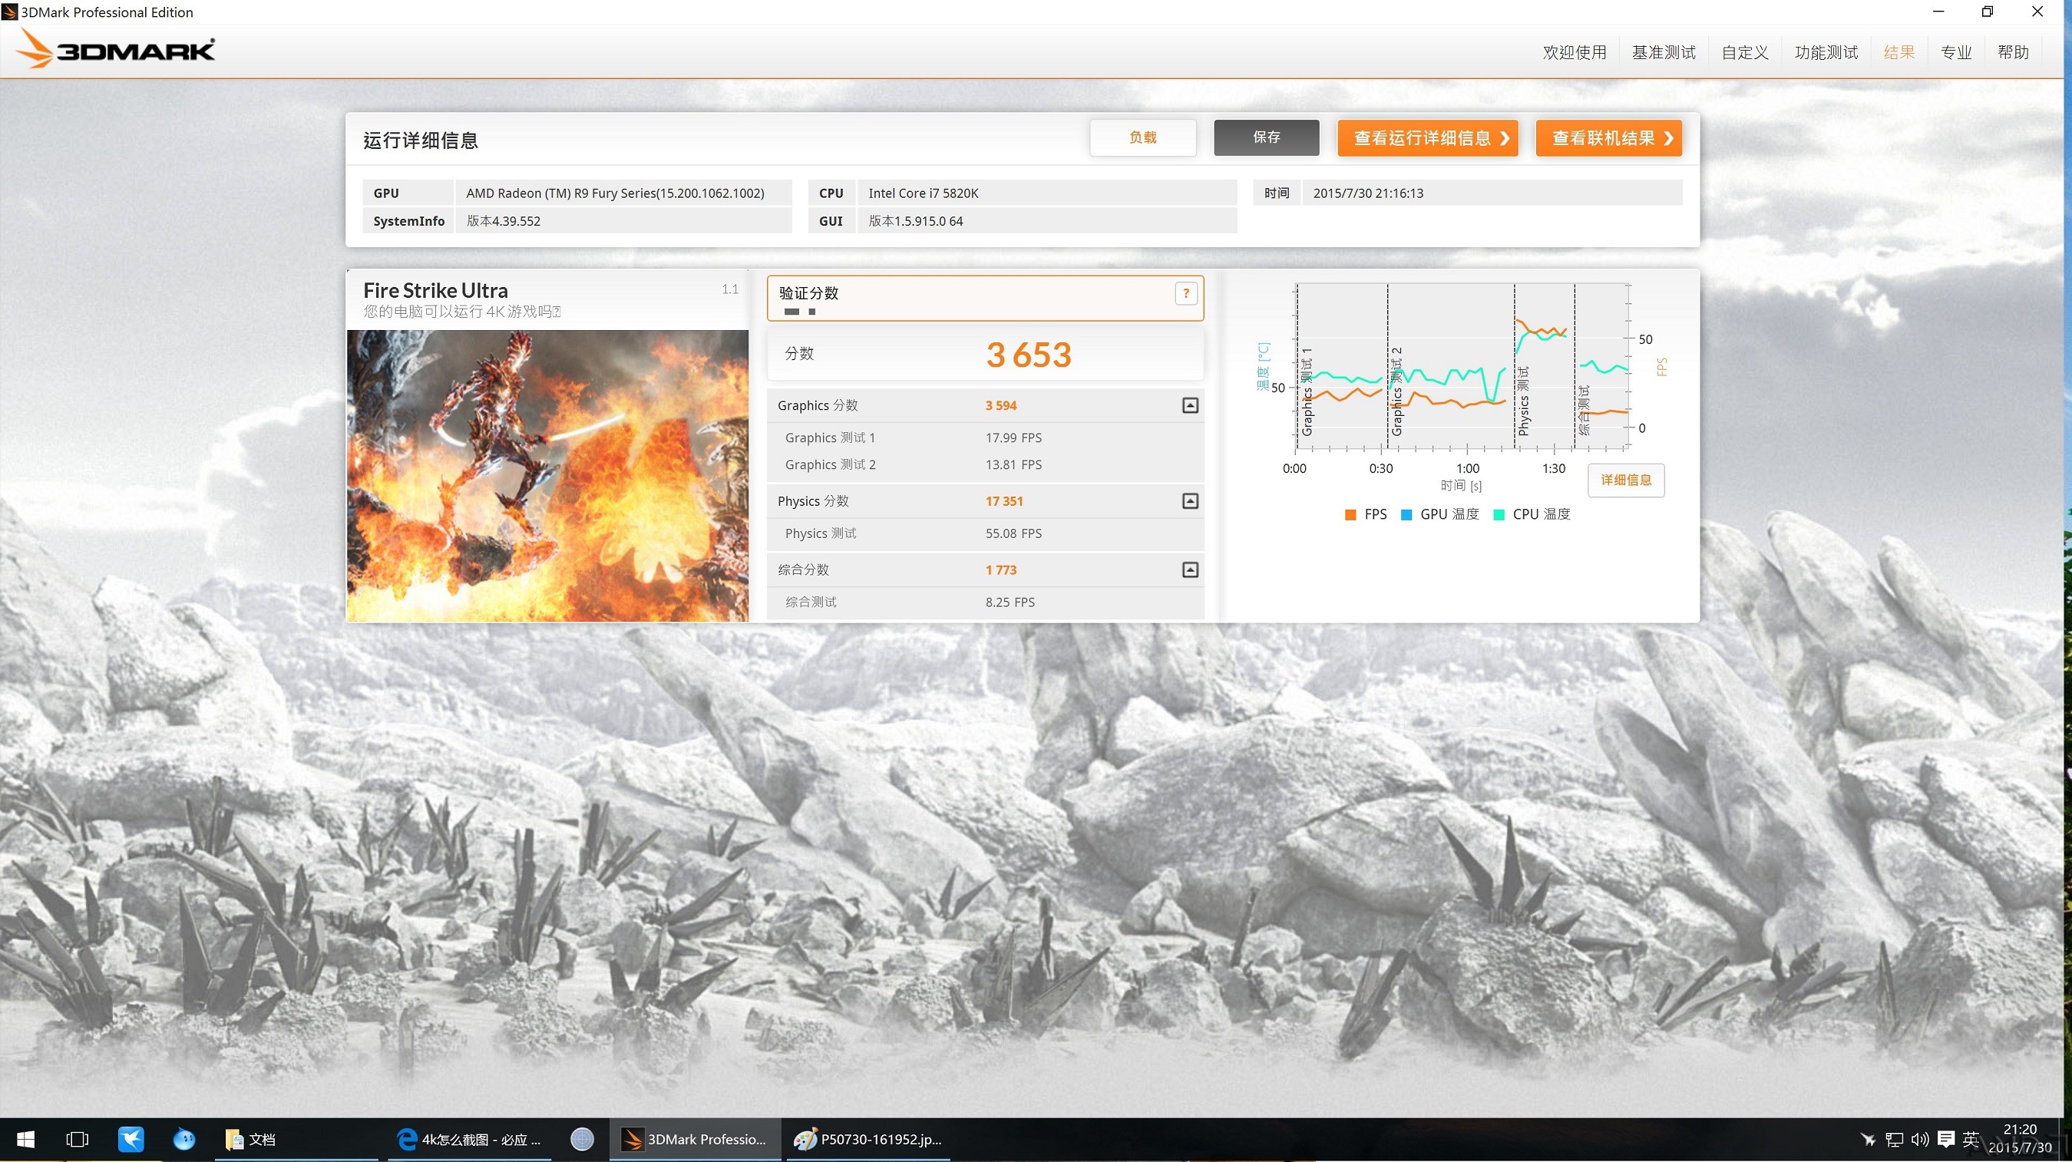Go to the 功能测试 tab
Screen dimensions: 2072x1162
click(1826, 52)
